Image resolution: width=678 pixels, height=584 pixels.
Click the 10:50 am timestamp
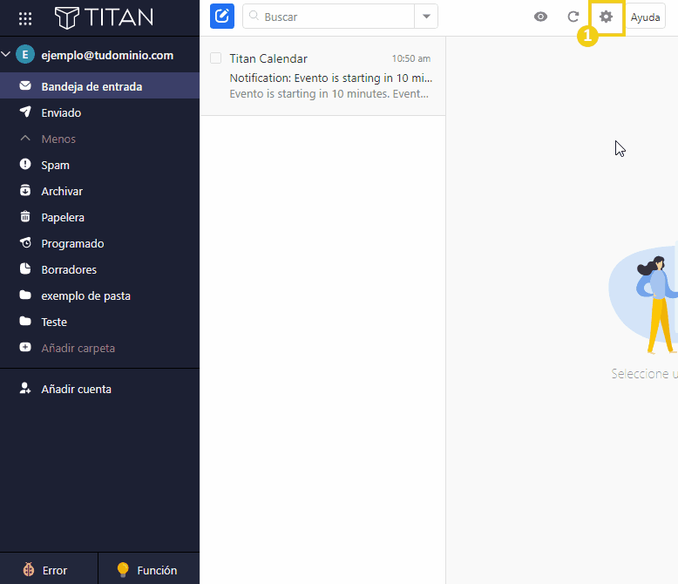410,58
